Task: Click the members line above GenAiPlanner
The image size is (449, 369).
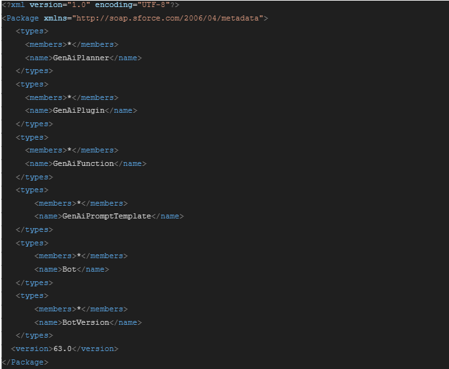Action: (x=72, y=45)
